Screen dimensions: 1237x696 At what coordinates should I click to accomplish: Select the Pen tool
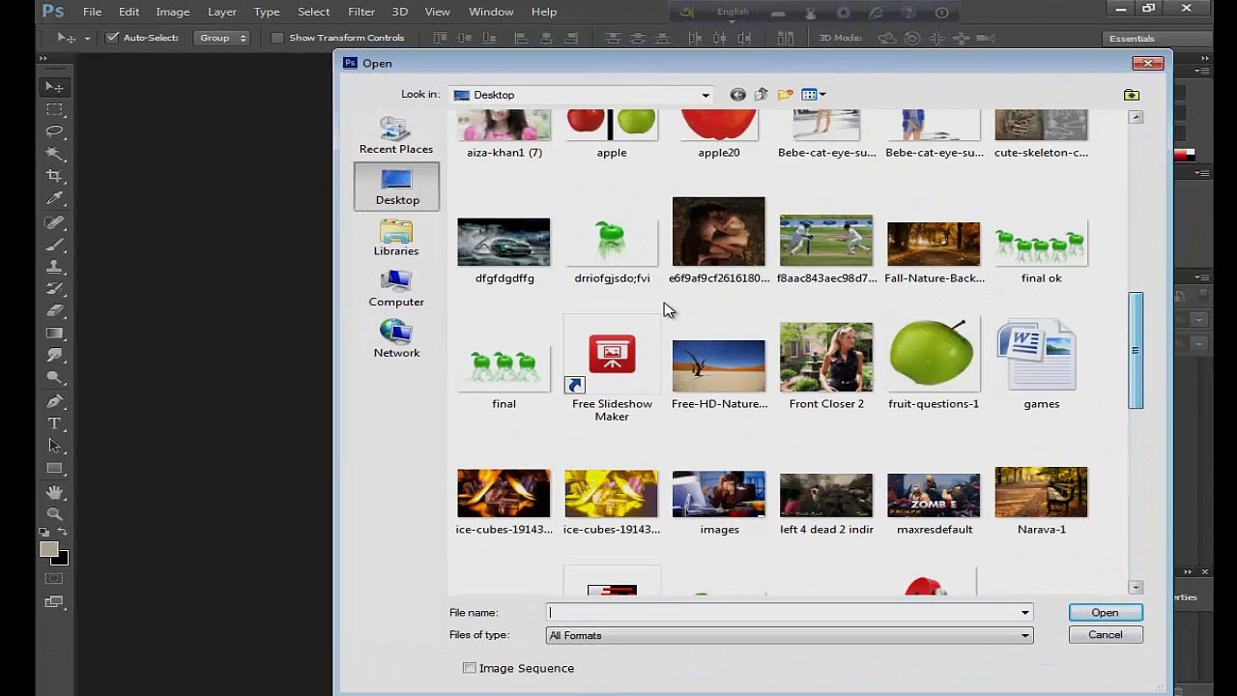coord(55,401)
